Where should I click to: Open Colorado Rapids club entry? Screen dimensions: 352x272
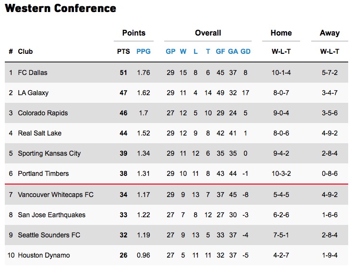point(43,113)
